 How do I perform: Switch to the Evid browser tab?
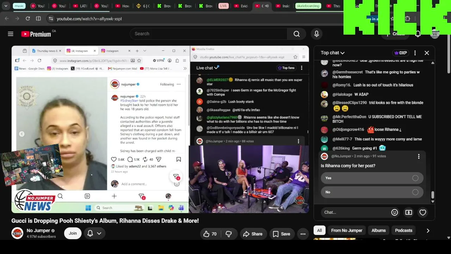tap(241, 6)
